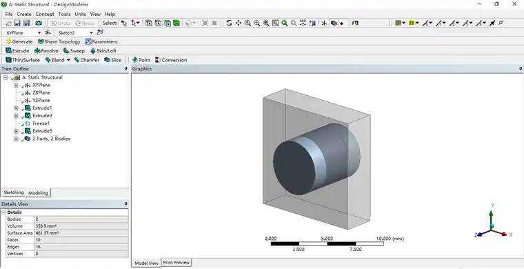This screenshot has width=524, height=269.
Task: Open the face coloring dropdown
Action: point(404,23)
